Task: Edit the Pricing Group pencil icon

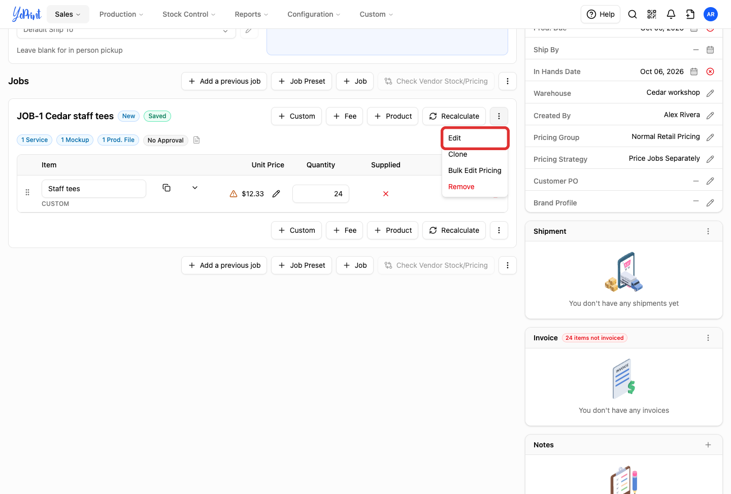Action: pyautogui.click(x=710, y=137)
